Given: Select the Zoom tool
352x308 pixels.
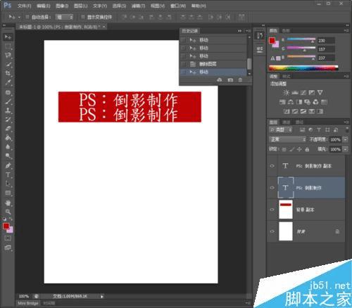Looking at the screenshot, I should tap(8, 212).
